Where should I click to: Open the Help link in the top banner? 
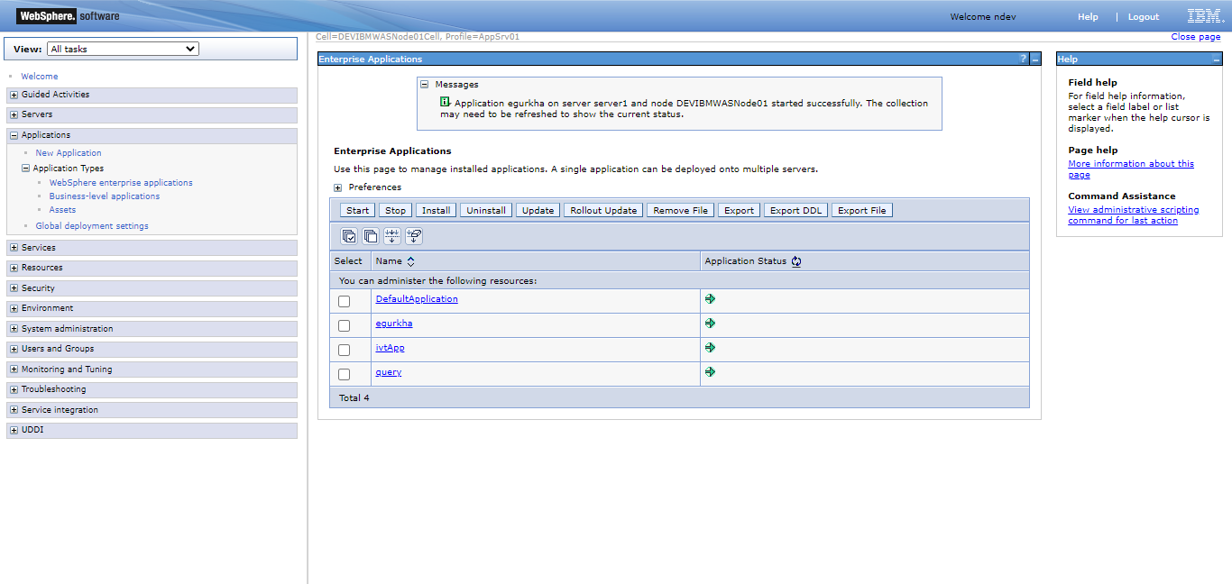click(1088, 17)
